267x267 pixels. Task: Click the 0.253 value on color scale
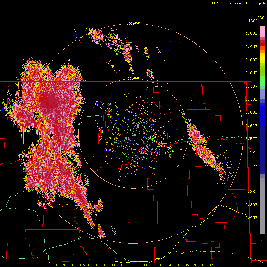pyautogui.click(x=251, y=218)
